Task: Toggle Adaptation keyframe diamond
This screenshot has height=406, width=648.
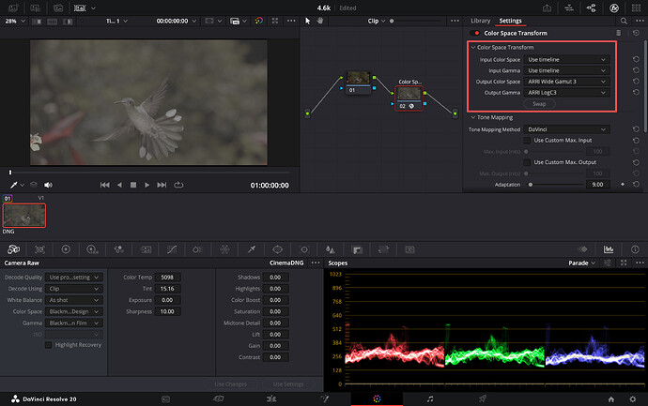Action: pyautogui.click(x=623, y=185)
